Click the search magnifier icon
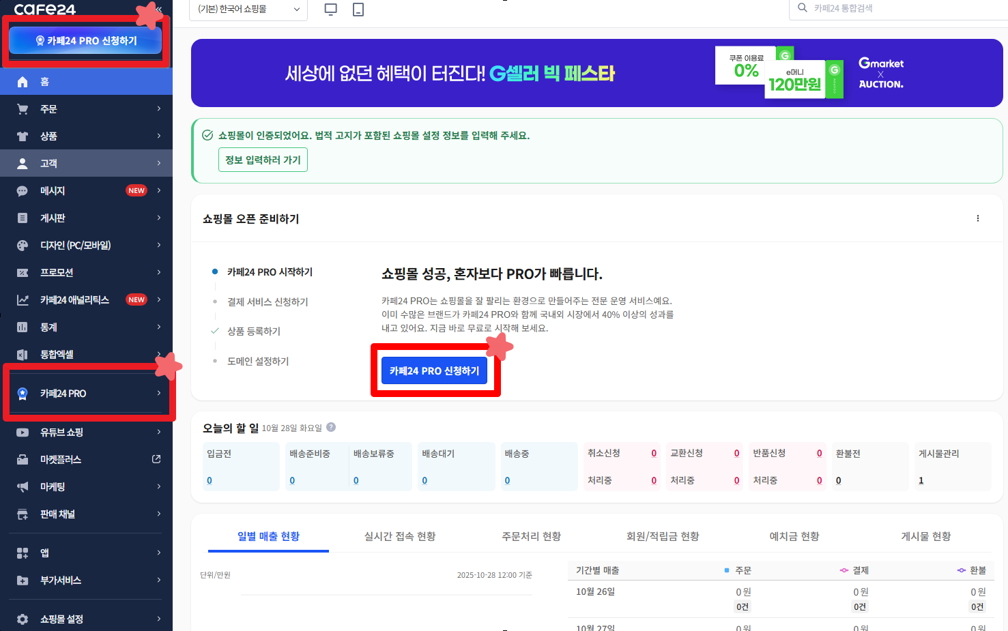1008x631 pixels. click(803, 8)
